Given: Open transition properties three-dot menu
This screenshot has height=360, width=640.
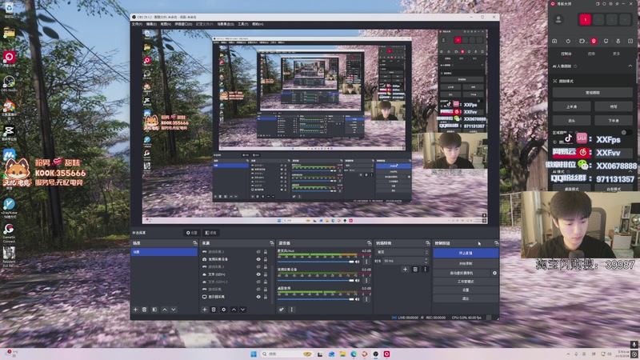Looking at the screenshot, I should [x=425, y=270].
